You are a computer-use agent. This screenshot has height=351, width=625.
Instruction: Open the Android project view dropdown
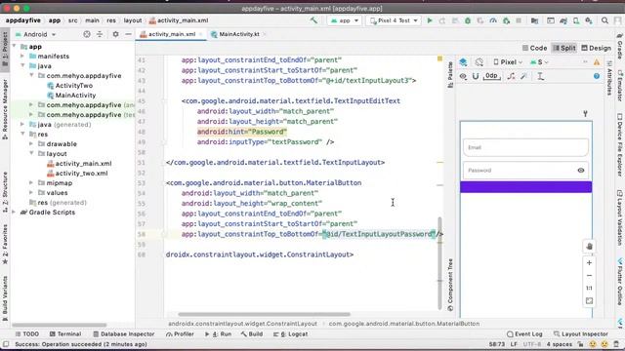point(35,34)
